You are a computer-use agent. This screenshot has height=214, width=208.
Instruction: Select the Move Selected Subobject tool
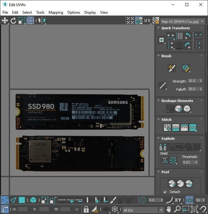click(x=5, y=21)
